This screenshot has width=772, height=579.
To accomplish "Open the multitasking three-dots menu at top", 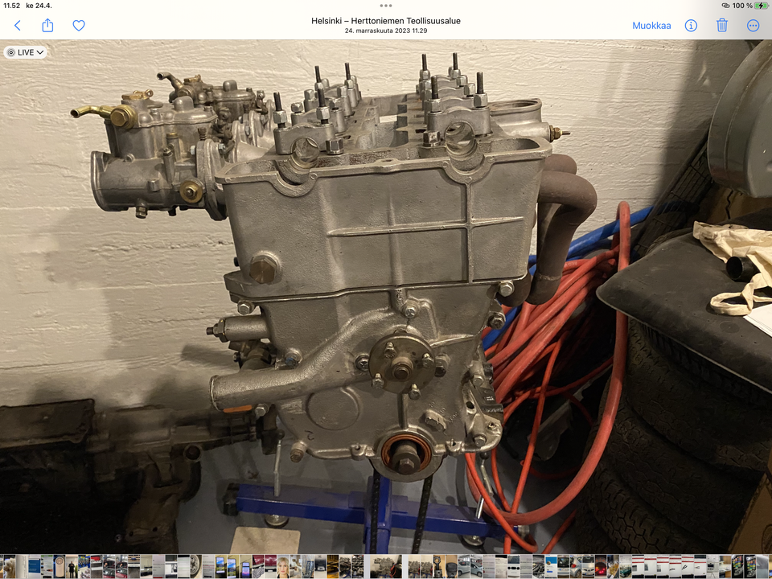I will (386, 6).
